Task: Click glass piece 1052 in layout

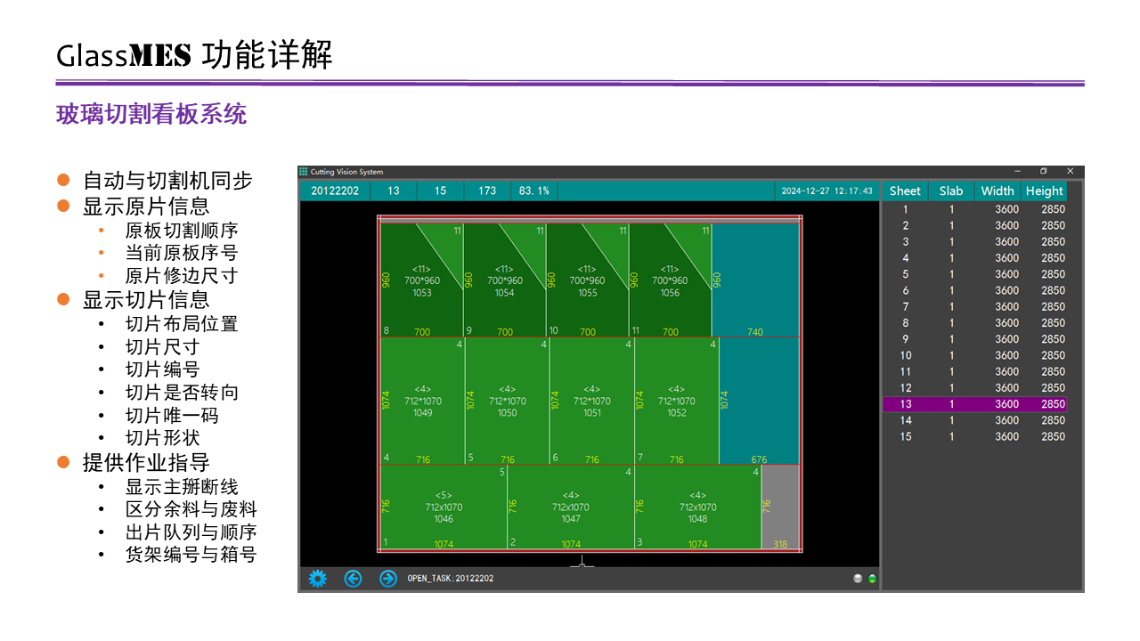Action: [676, 401]
